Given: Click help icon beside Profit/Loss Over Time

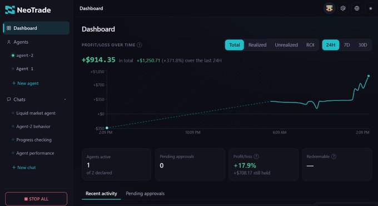Looking at the screenshot, I should tap(140, 45).
